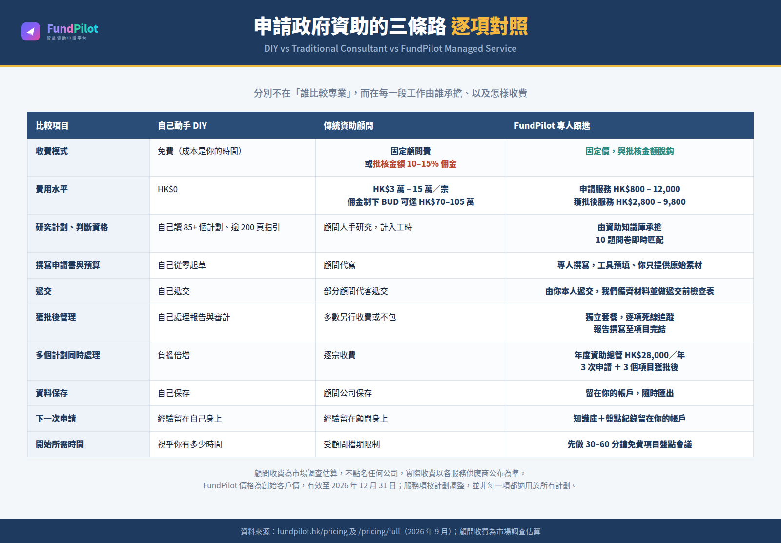Click 10 題問卷即時匹配 text
Image resolution: width=781 pixels, height=543 pixels.
630,240
